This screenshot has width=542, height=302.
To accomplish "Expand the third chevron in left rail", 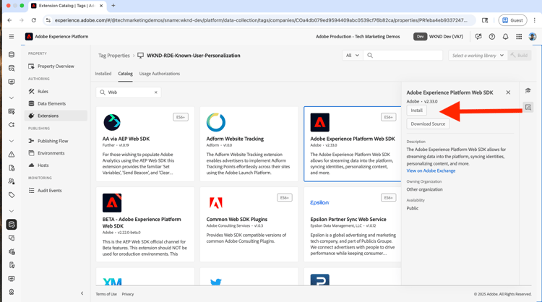I will pyautogui.click(x=12, y=211).
